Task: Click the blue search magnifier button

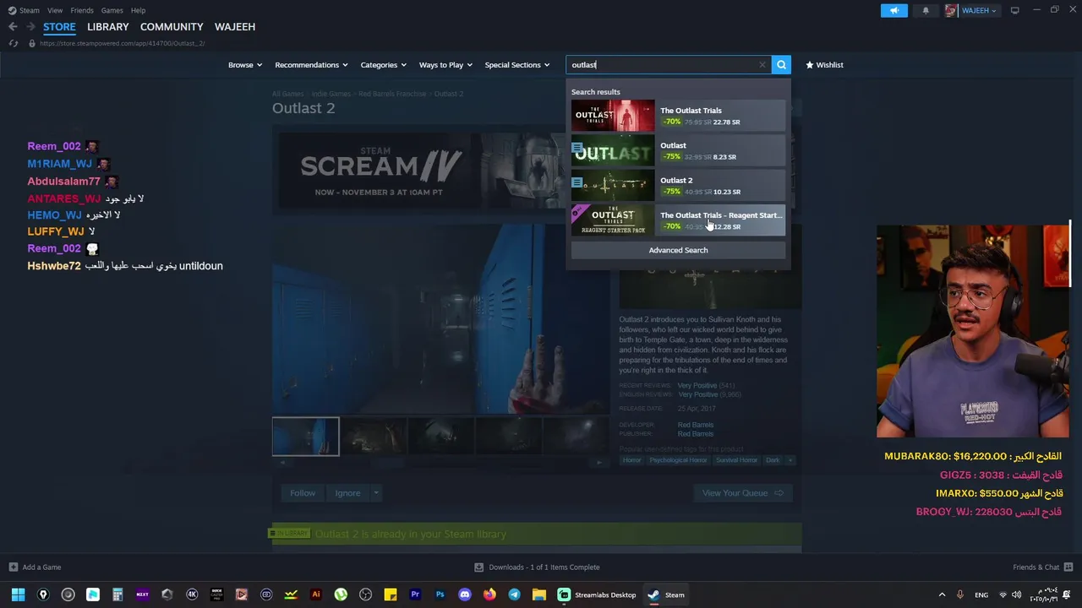Action: [781, 65]
